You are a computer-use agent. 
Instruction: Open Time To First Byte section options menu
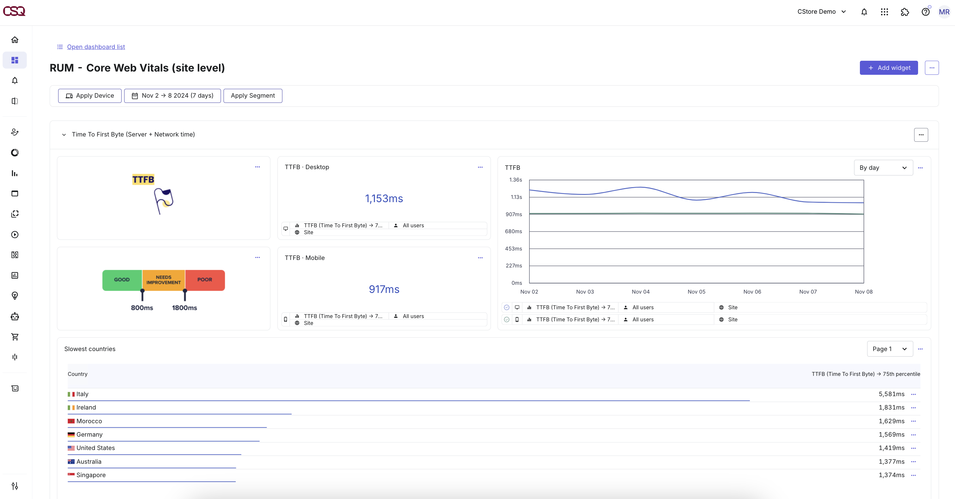pyautogui.click(x=921, y=135)
